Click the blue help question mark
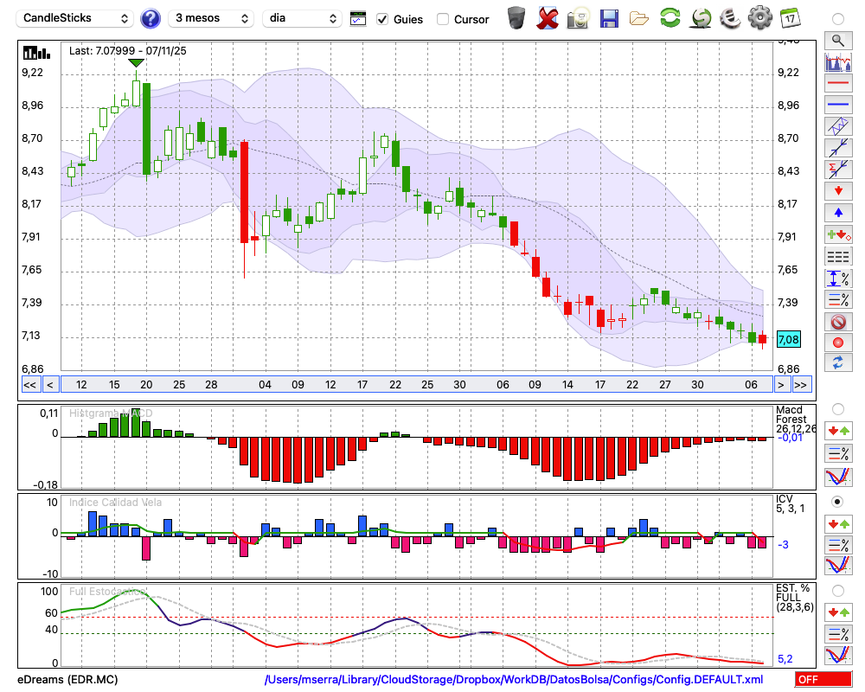865x692 pixels. (x=151, y=18)
